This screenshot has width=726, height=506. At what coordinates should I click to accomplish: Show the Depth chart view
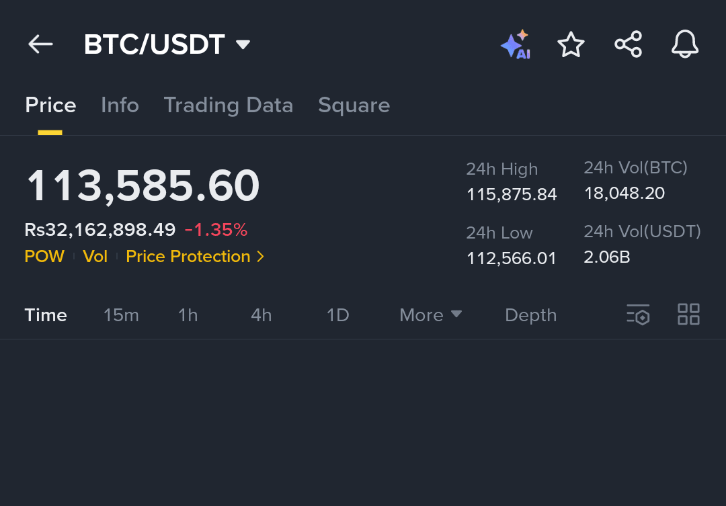click(530, 315)
